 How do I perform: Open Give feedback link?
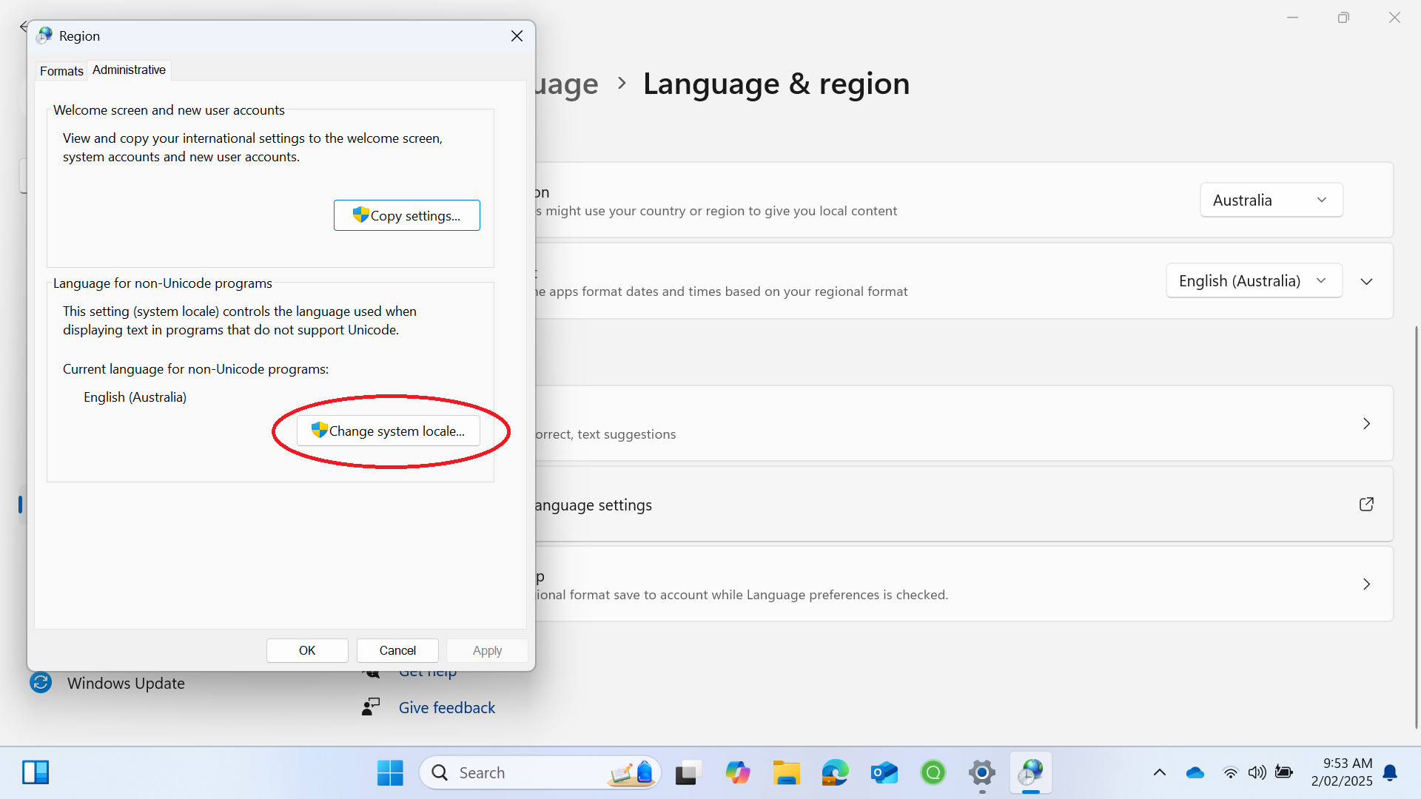point(446,707)
